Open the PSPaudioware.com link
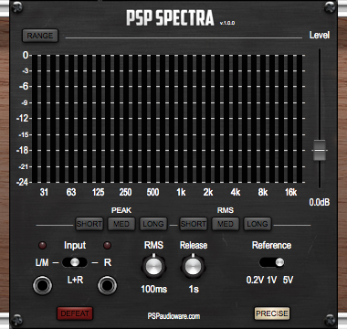 173,316
